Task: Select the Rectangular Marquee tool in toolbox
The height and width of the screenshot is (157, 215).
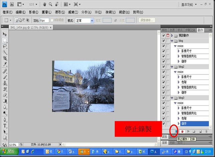Action: [5, 40]
